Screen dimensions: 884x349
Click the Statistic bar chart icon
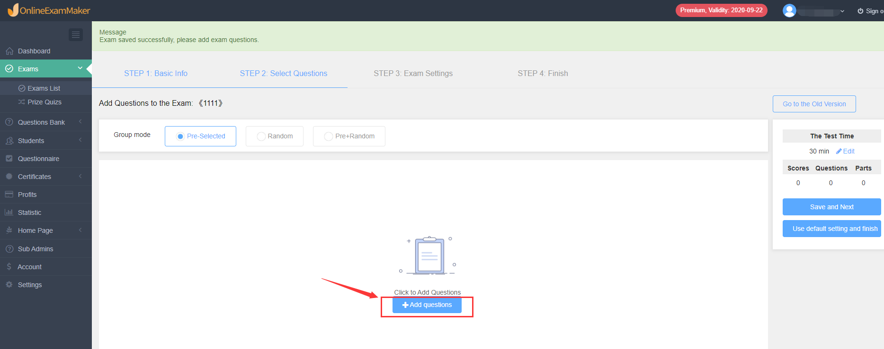(9, 213)
